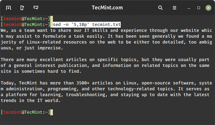Click 'trends in the IT world.' line
This screenshot has height=125, width=215.
(x=31, y=101)
